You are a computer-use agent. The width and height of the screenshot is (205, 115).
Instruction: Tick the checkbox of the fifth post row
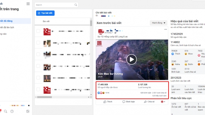38,78
